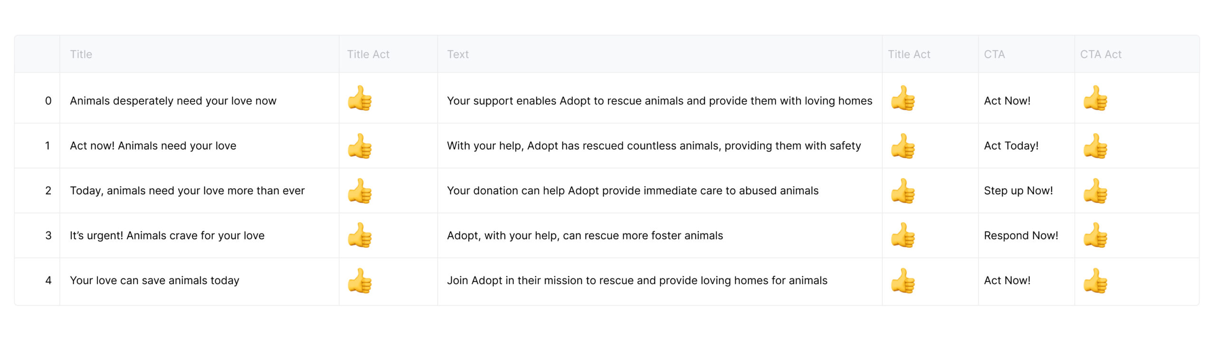Click thumbs-up after 'Your donation can help Adopt' text

pyautogui.click(x=902, y=191)
